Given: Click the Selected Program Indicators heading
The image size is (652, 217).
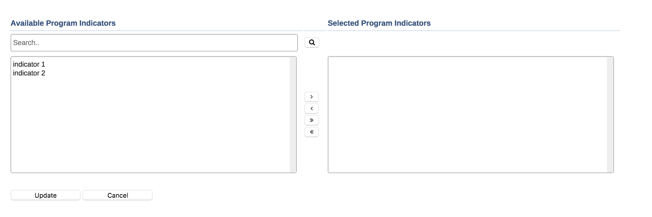Looking at the screenshot, I should tap(379, 23).
